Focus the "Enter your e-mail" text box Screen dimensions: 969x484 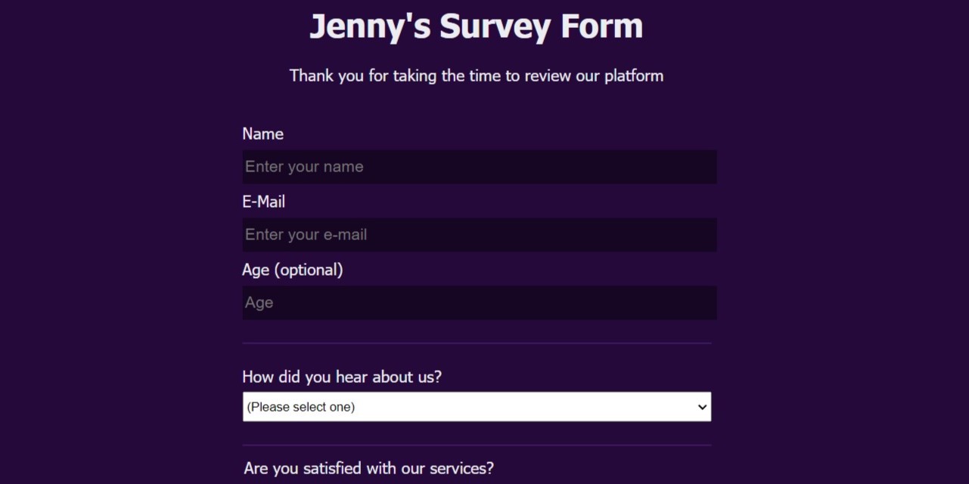(479, 235)
